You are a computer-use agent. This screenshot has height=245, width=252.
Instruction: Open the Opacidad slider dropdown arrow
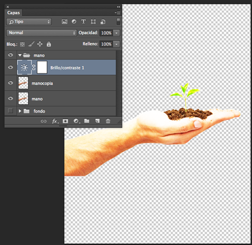point(116,33)
